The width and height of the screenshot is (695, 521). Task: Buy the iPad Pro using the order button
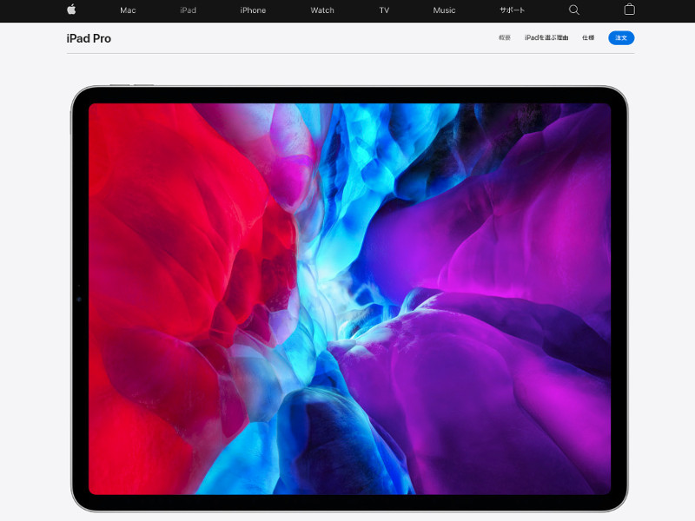tap(620, 38)
